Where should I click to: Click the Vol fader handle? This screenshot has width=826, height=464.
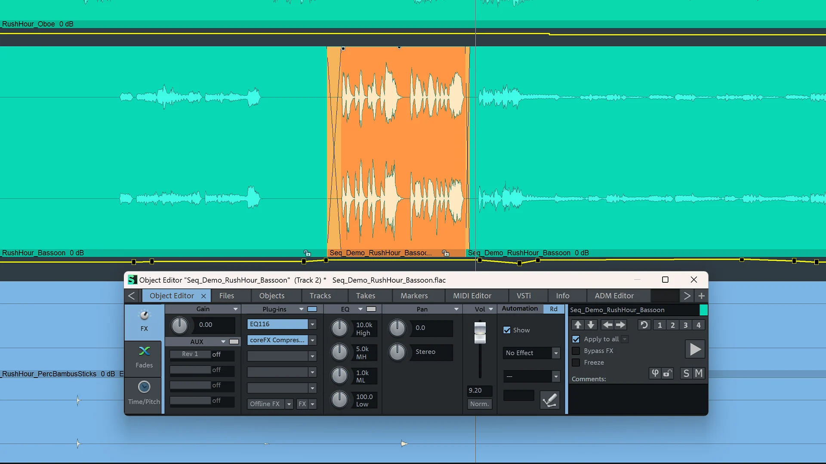[x=480, y=333]
